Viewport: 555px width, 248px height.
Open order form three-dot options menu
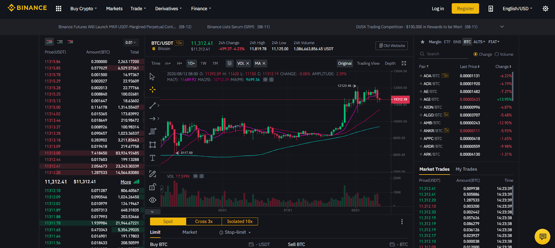402,222
